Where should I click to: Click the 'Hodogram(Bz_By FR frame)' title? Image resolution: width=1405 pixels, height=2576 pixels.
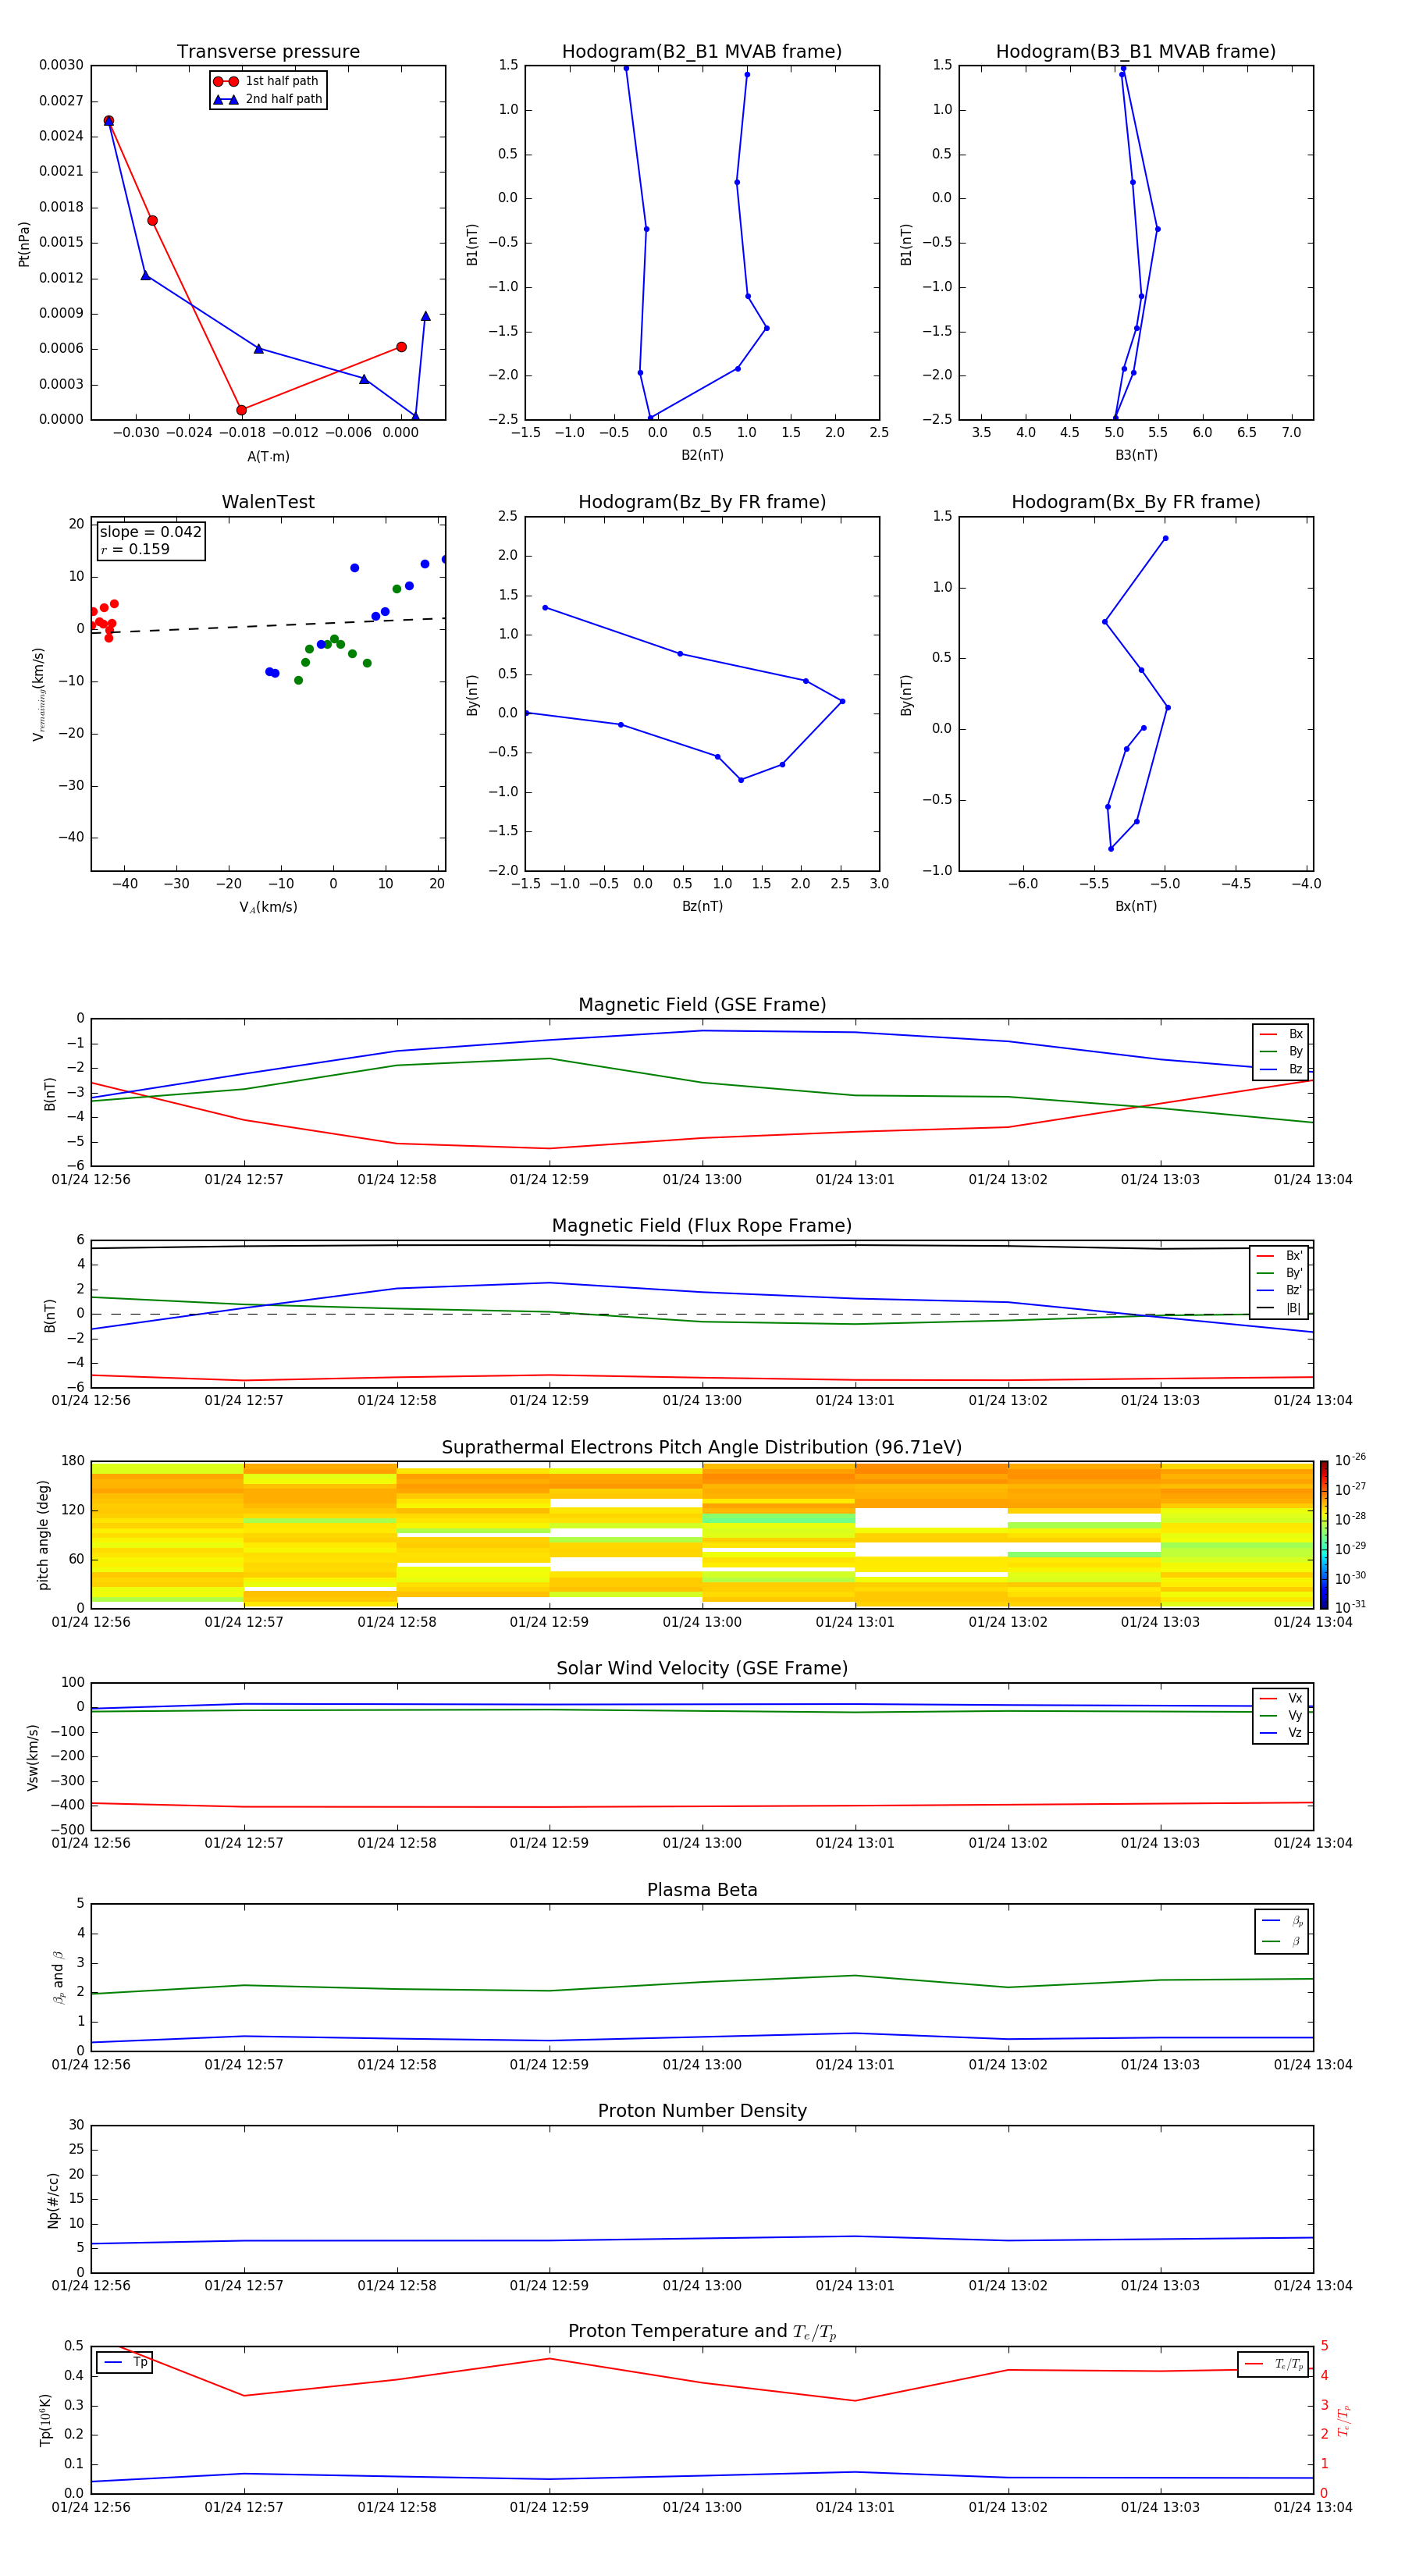(x=702, y=502)
